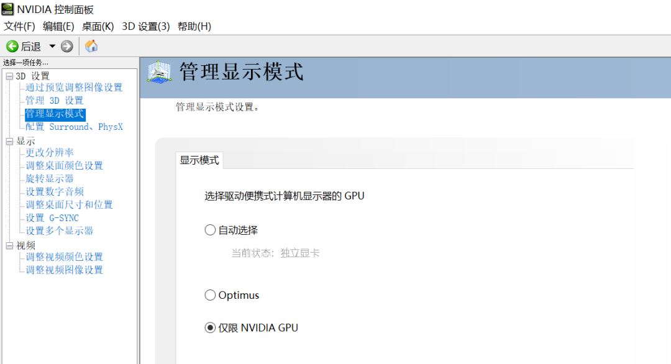The image size is (671, 364).
Task: Open 管理 3D 设置 page
Action: click(x=54, y=101)
